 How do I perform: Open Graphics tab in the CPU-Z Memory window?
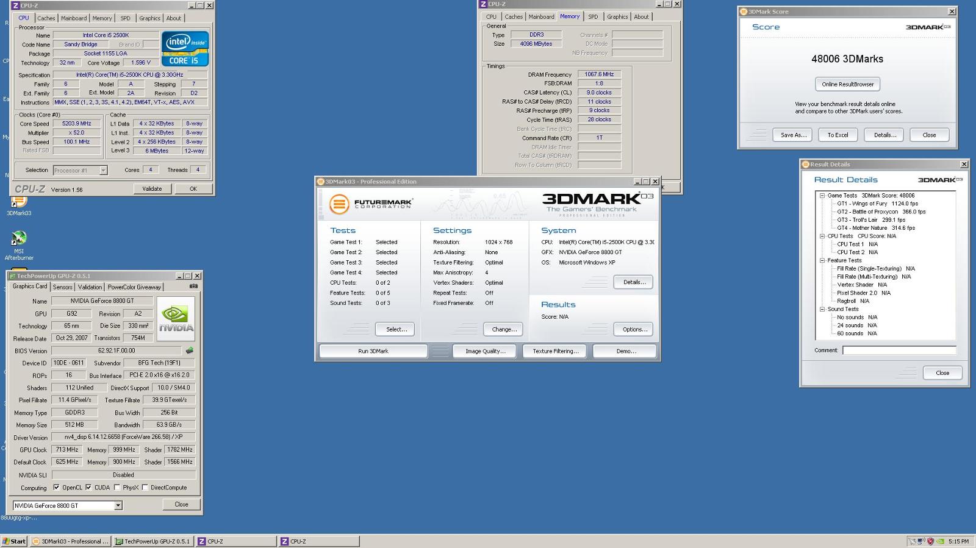(617, 17)
